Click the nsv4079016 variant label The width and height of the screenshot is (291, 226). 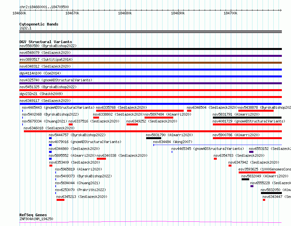tap(85, 142)
